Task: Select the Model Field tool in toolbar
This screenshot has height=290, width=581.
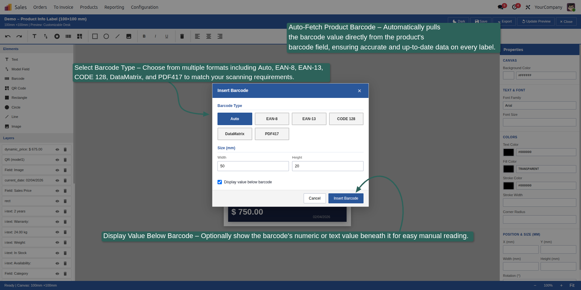Action: (46, 36)
